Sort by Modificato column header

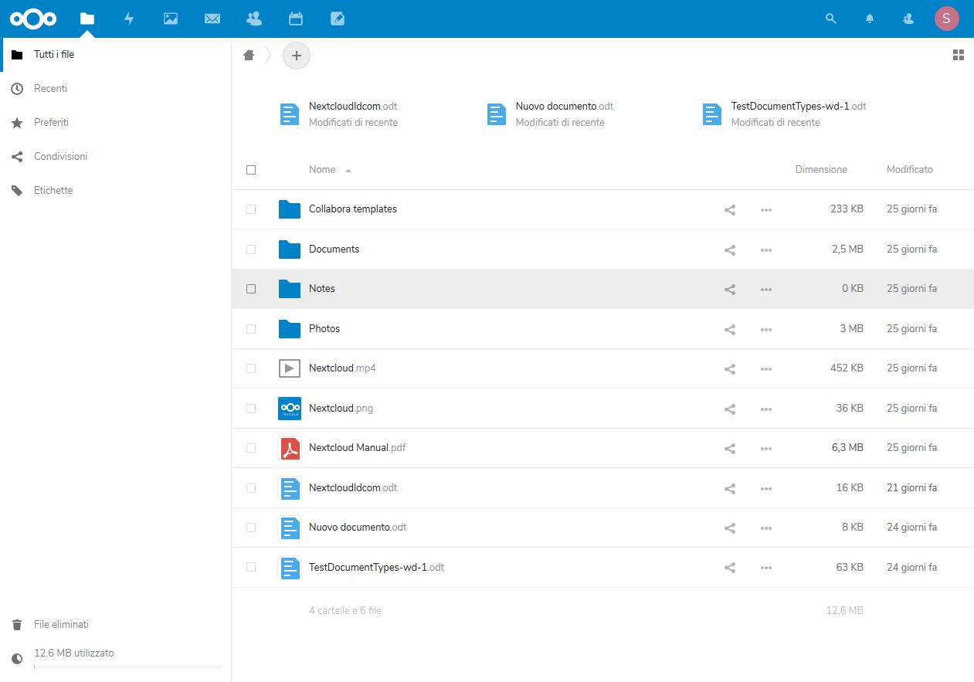[910, 170]
